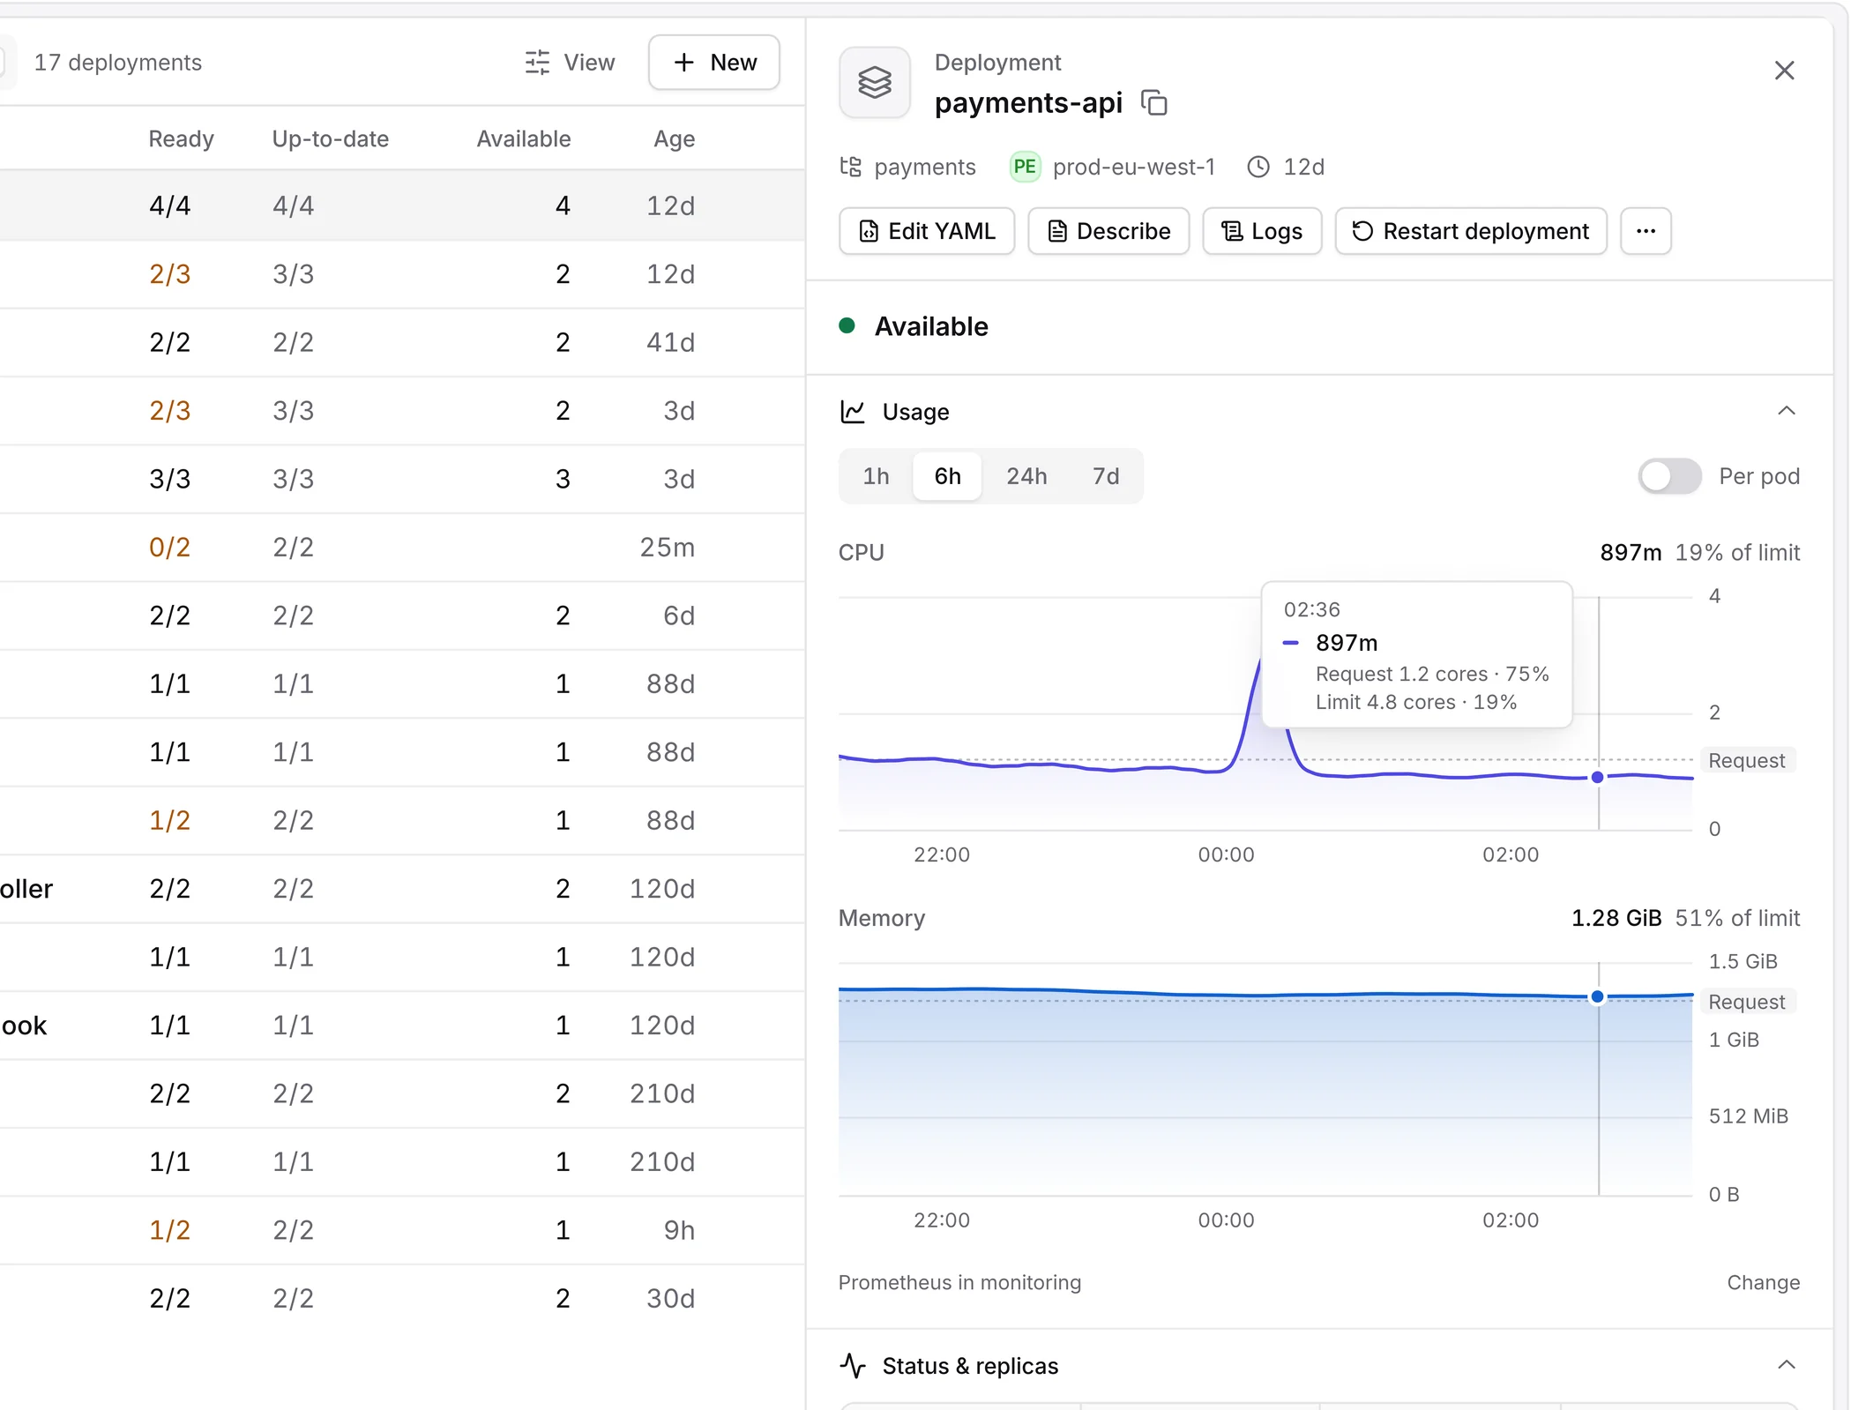Select the row with age 9h
The image size is (1851, 1410).
402,1230
